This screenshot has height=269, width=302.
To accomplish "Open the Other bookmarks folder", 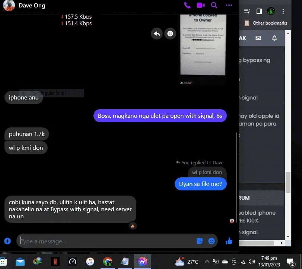I will tap(266, 23).
